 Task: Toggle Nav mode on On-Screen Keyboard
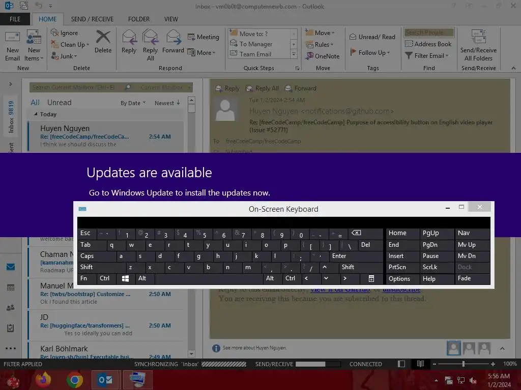[x=472, y=233]
